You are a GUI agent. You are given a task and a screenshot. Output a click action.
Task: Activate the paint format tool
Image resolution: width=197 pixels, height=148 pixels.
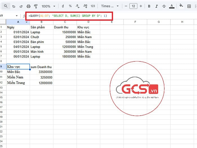(x=36, y=6)
